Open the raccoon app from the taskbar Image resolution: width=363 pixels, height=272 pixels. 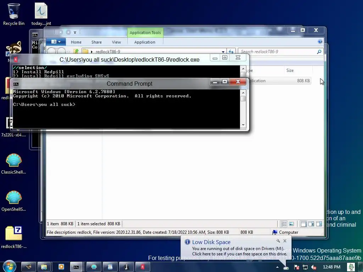(x=29, y=267)
